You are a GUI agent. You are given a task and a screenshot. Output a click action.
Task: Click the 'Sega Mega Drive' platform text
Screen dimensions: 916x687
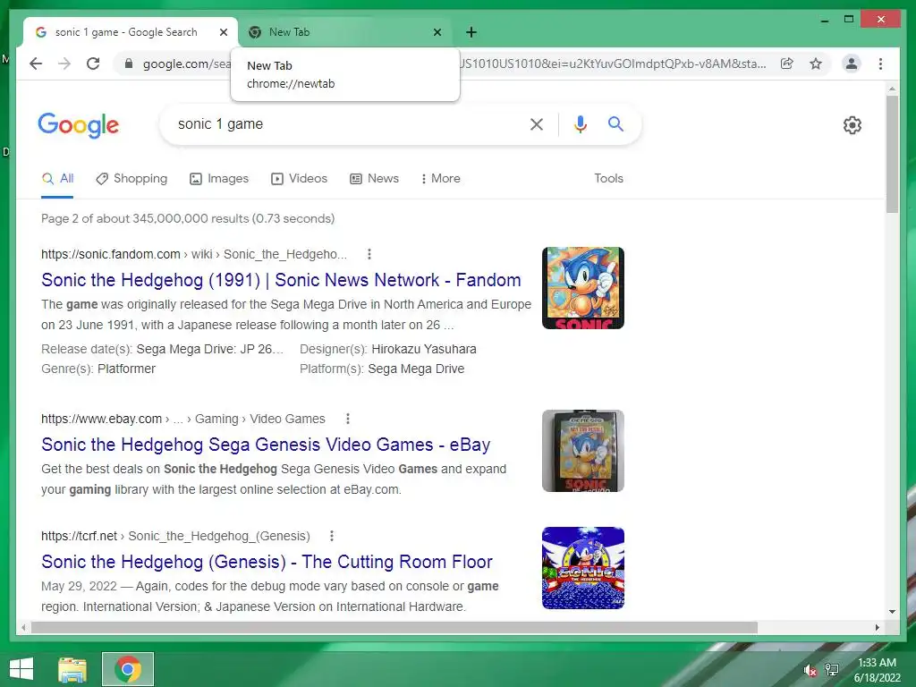tap(416, 369)
